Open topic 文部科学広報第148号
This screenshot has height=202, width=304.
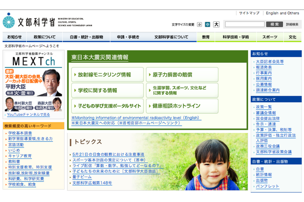[x=92, y=183]
